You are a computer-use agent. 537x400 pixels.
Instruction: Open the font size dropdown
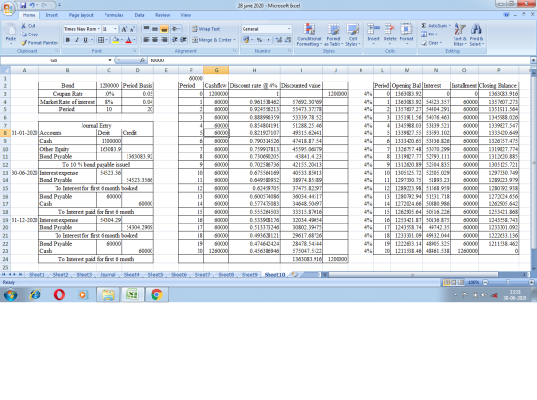(115, 29)
